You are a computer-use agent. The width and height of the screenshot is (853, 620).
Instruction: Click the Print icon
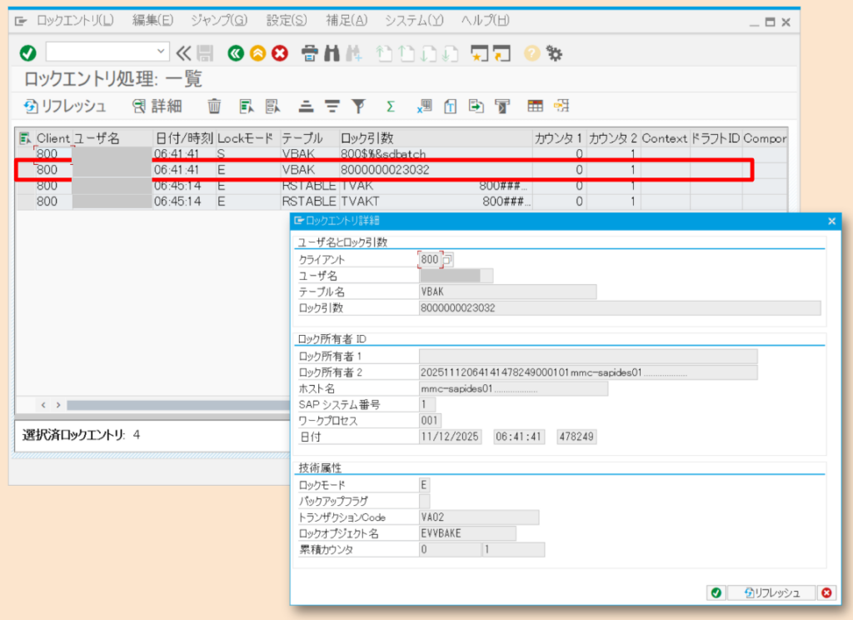(x=310, y=52)
